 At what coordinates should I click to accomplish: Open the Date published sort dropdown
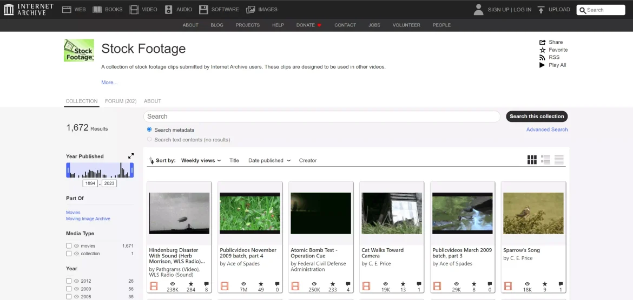tap(269, 160)
